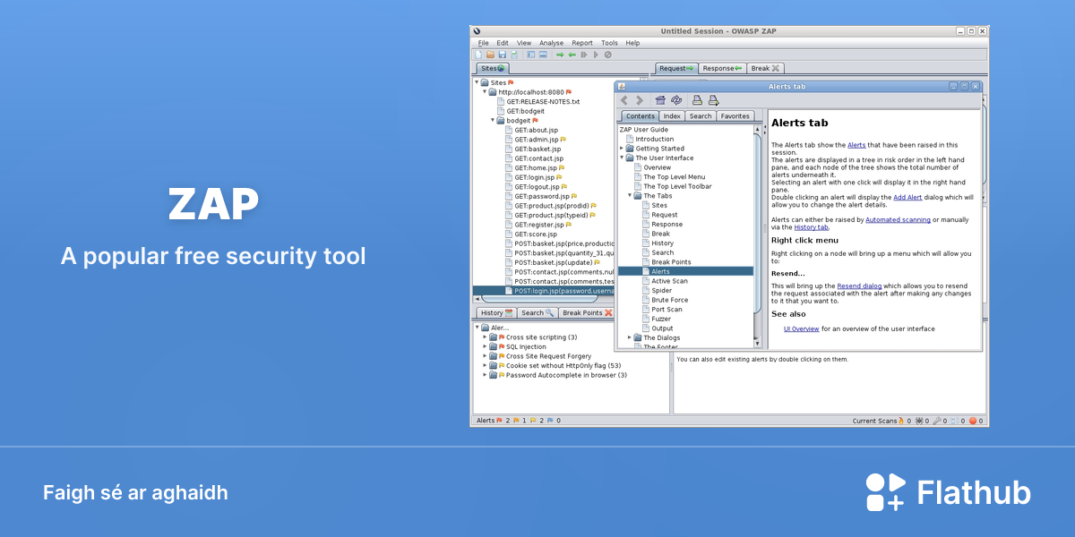The width and height of the screenshot is (1075, 537).
Task: Click the red active-scan icon in status bar
Action: [972, 421]
